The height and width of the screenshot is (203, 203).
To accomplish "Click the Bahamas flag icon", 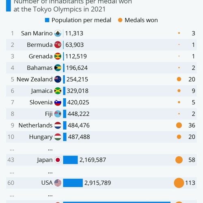I will click(x=58, y=68).
